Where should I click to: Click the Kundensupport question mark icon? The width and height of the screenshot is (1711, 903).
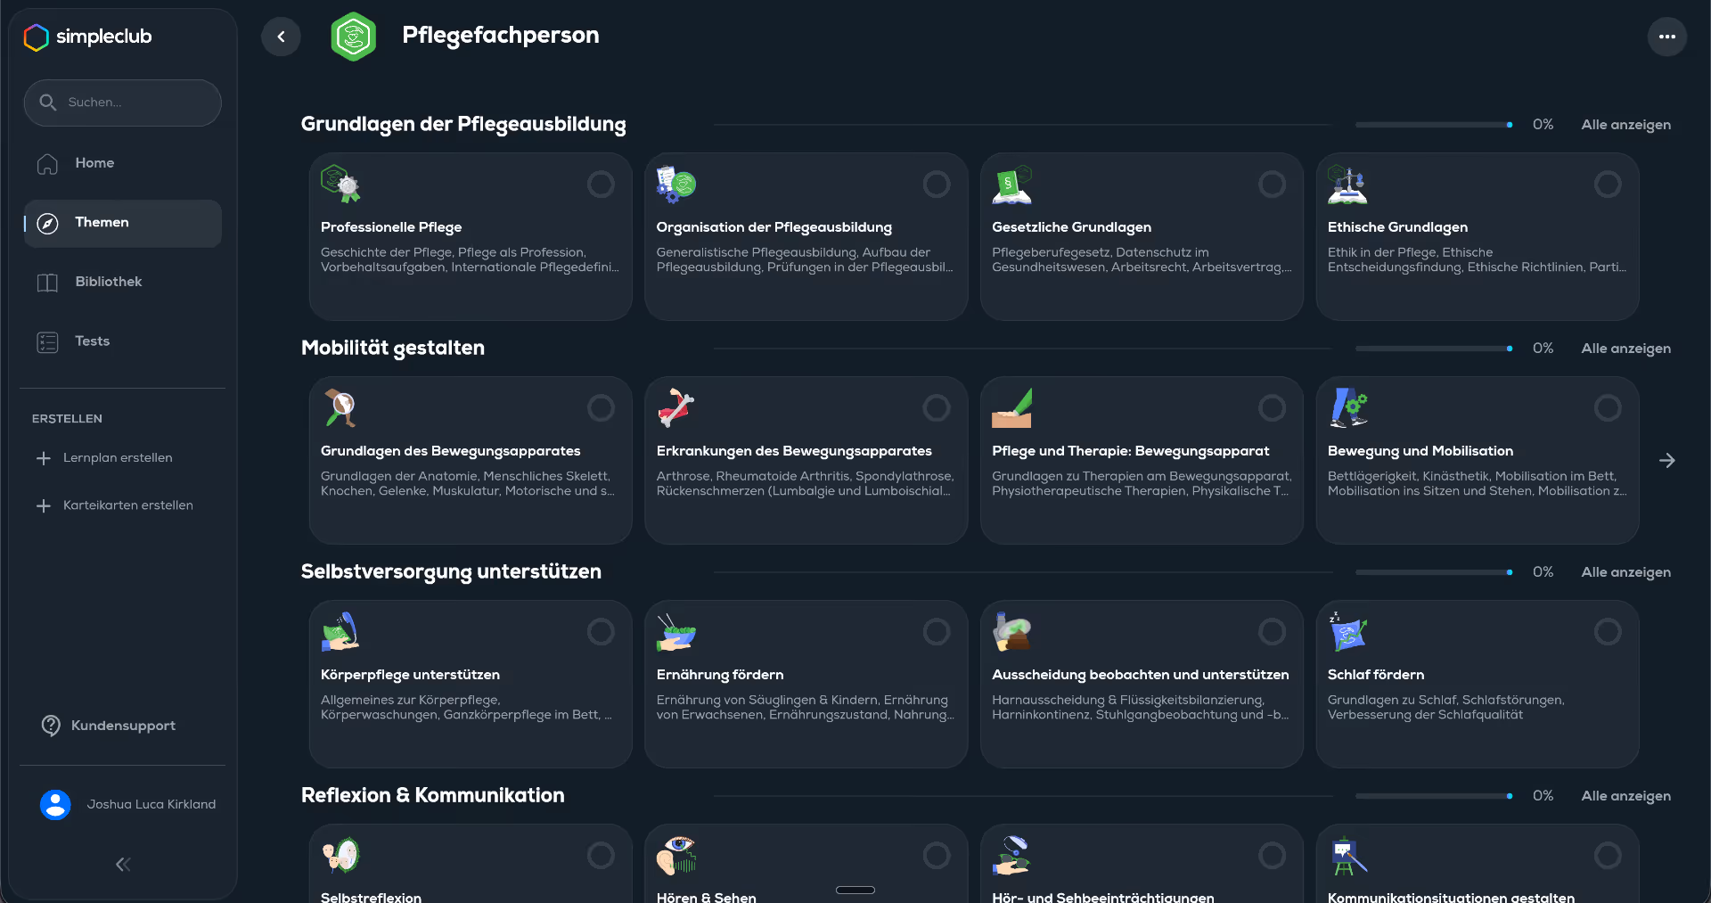coord(51,726)
